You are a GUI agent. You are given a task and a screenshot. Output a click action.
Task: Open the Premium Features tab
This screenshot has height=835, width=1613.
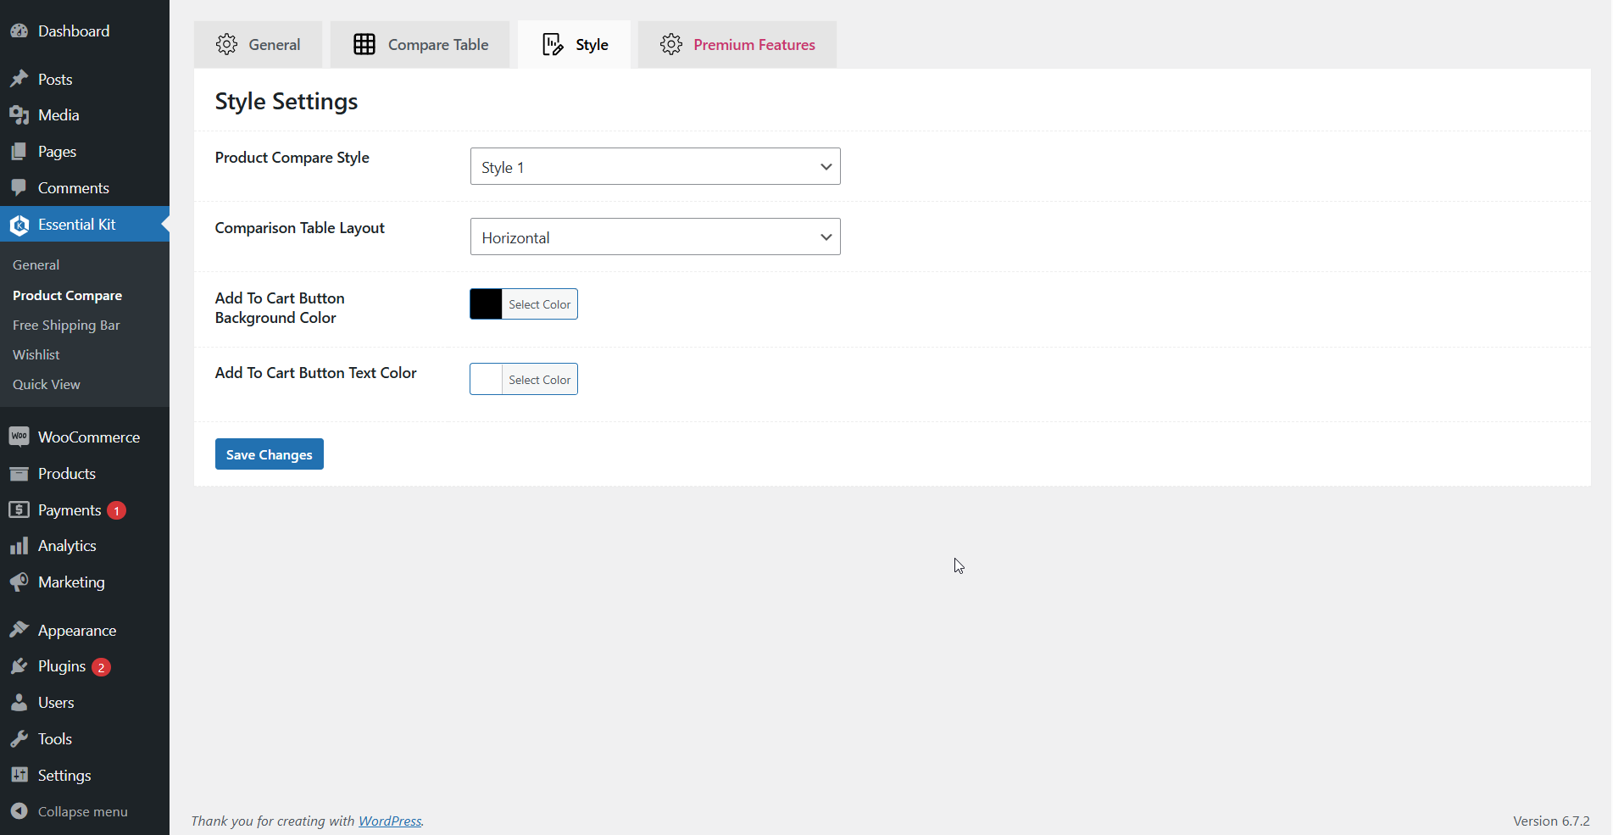[x=737, y=45]
